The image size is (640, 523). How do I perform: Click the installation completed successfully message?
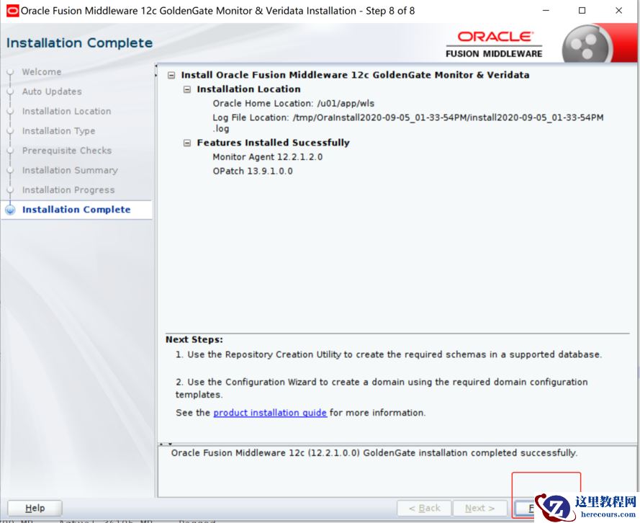pos(374,453)
